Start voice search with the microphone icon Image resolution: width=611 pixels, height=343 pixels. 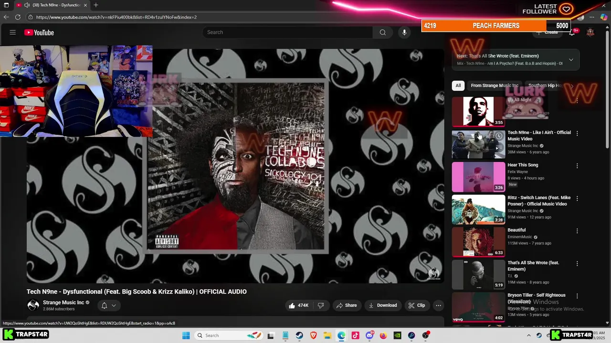404,32
